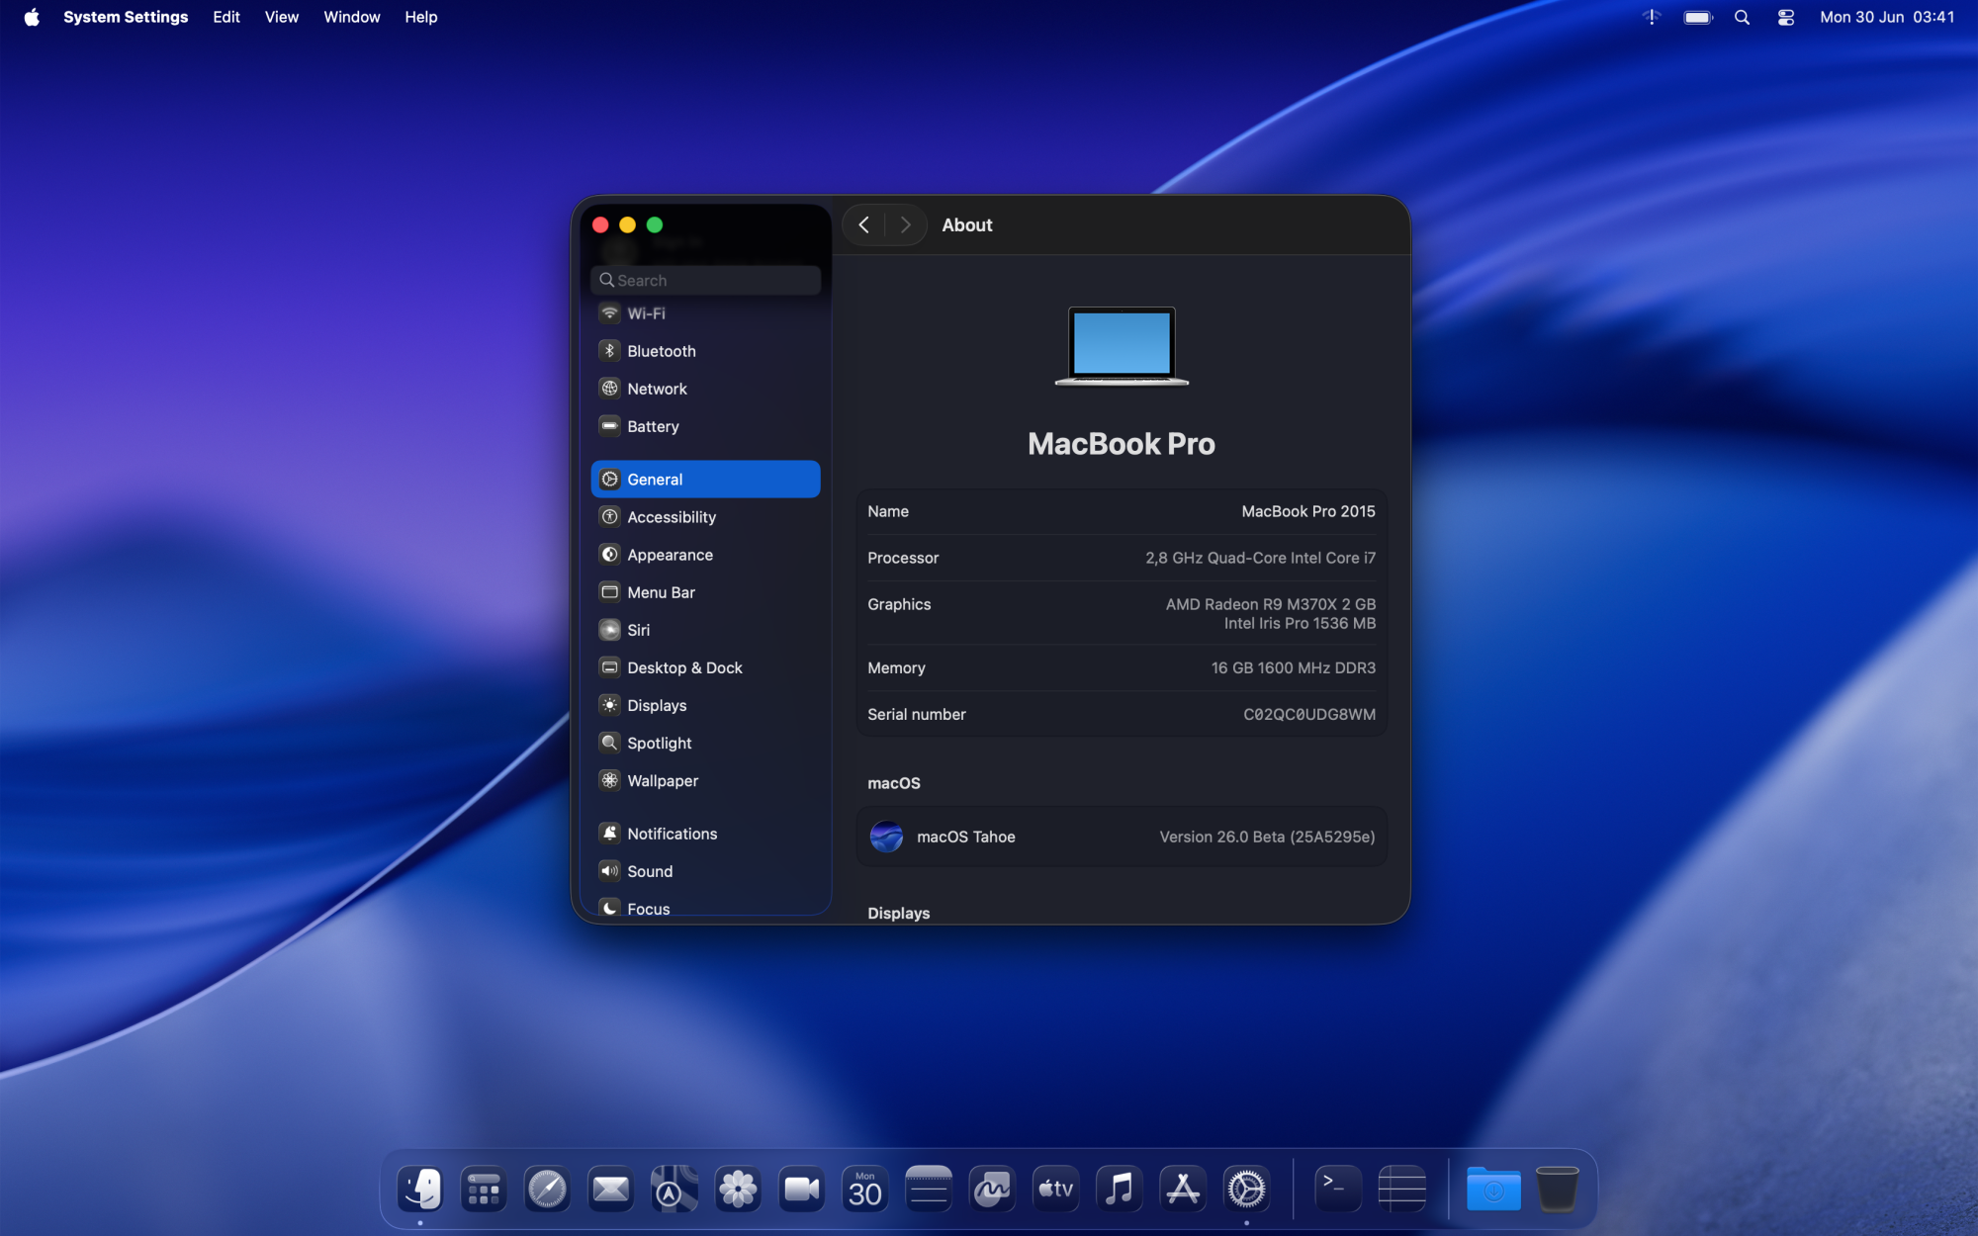Click the forward navigation chevron
The height and width of the screenshot is (1236, 1978).
tap(905, 224)
